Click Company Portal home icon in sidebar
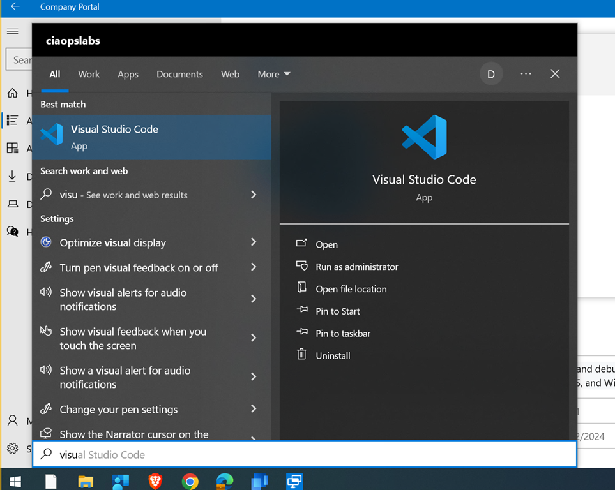 click(13, 93)
